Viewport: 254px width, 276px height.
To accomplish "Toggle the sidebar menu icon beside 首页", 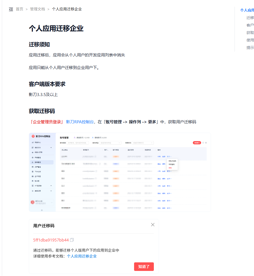I will [11, 9].
